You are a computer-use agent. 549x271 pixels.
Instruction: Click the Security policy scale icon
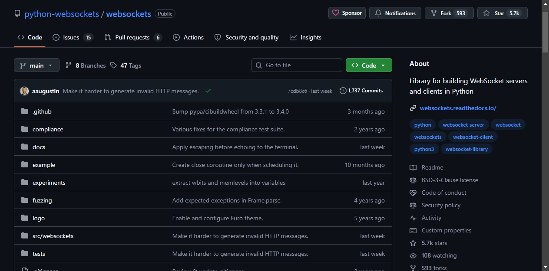click(x=413, y=205)
